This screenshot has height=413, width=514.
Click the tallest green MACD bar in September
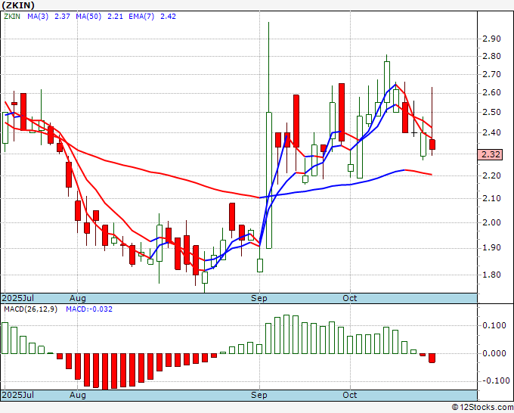click(x=286, y=334)
